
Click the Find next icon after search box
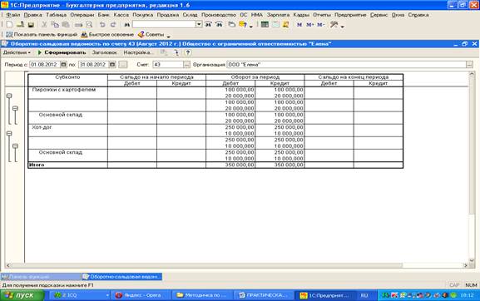[208, 24]
